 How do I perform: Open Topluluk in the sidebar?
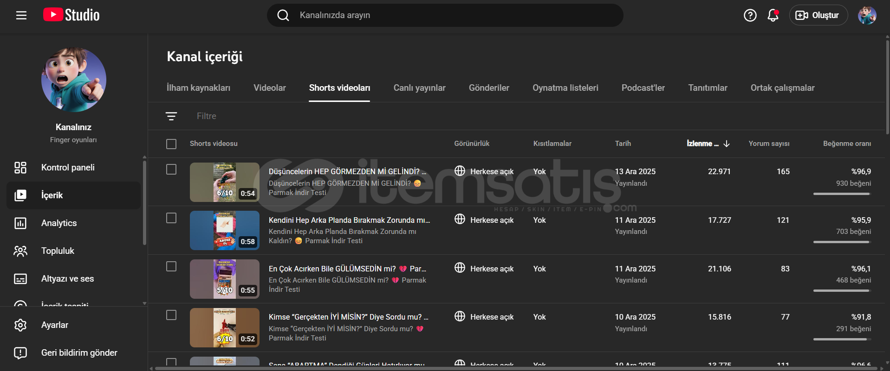click(58, 251)
